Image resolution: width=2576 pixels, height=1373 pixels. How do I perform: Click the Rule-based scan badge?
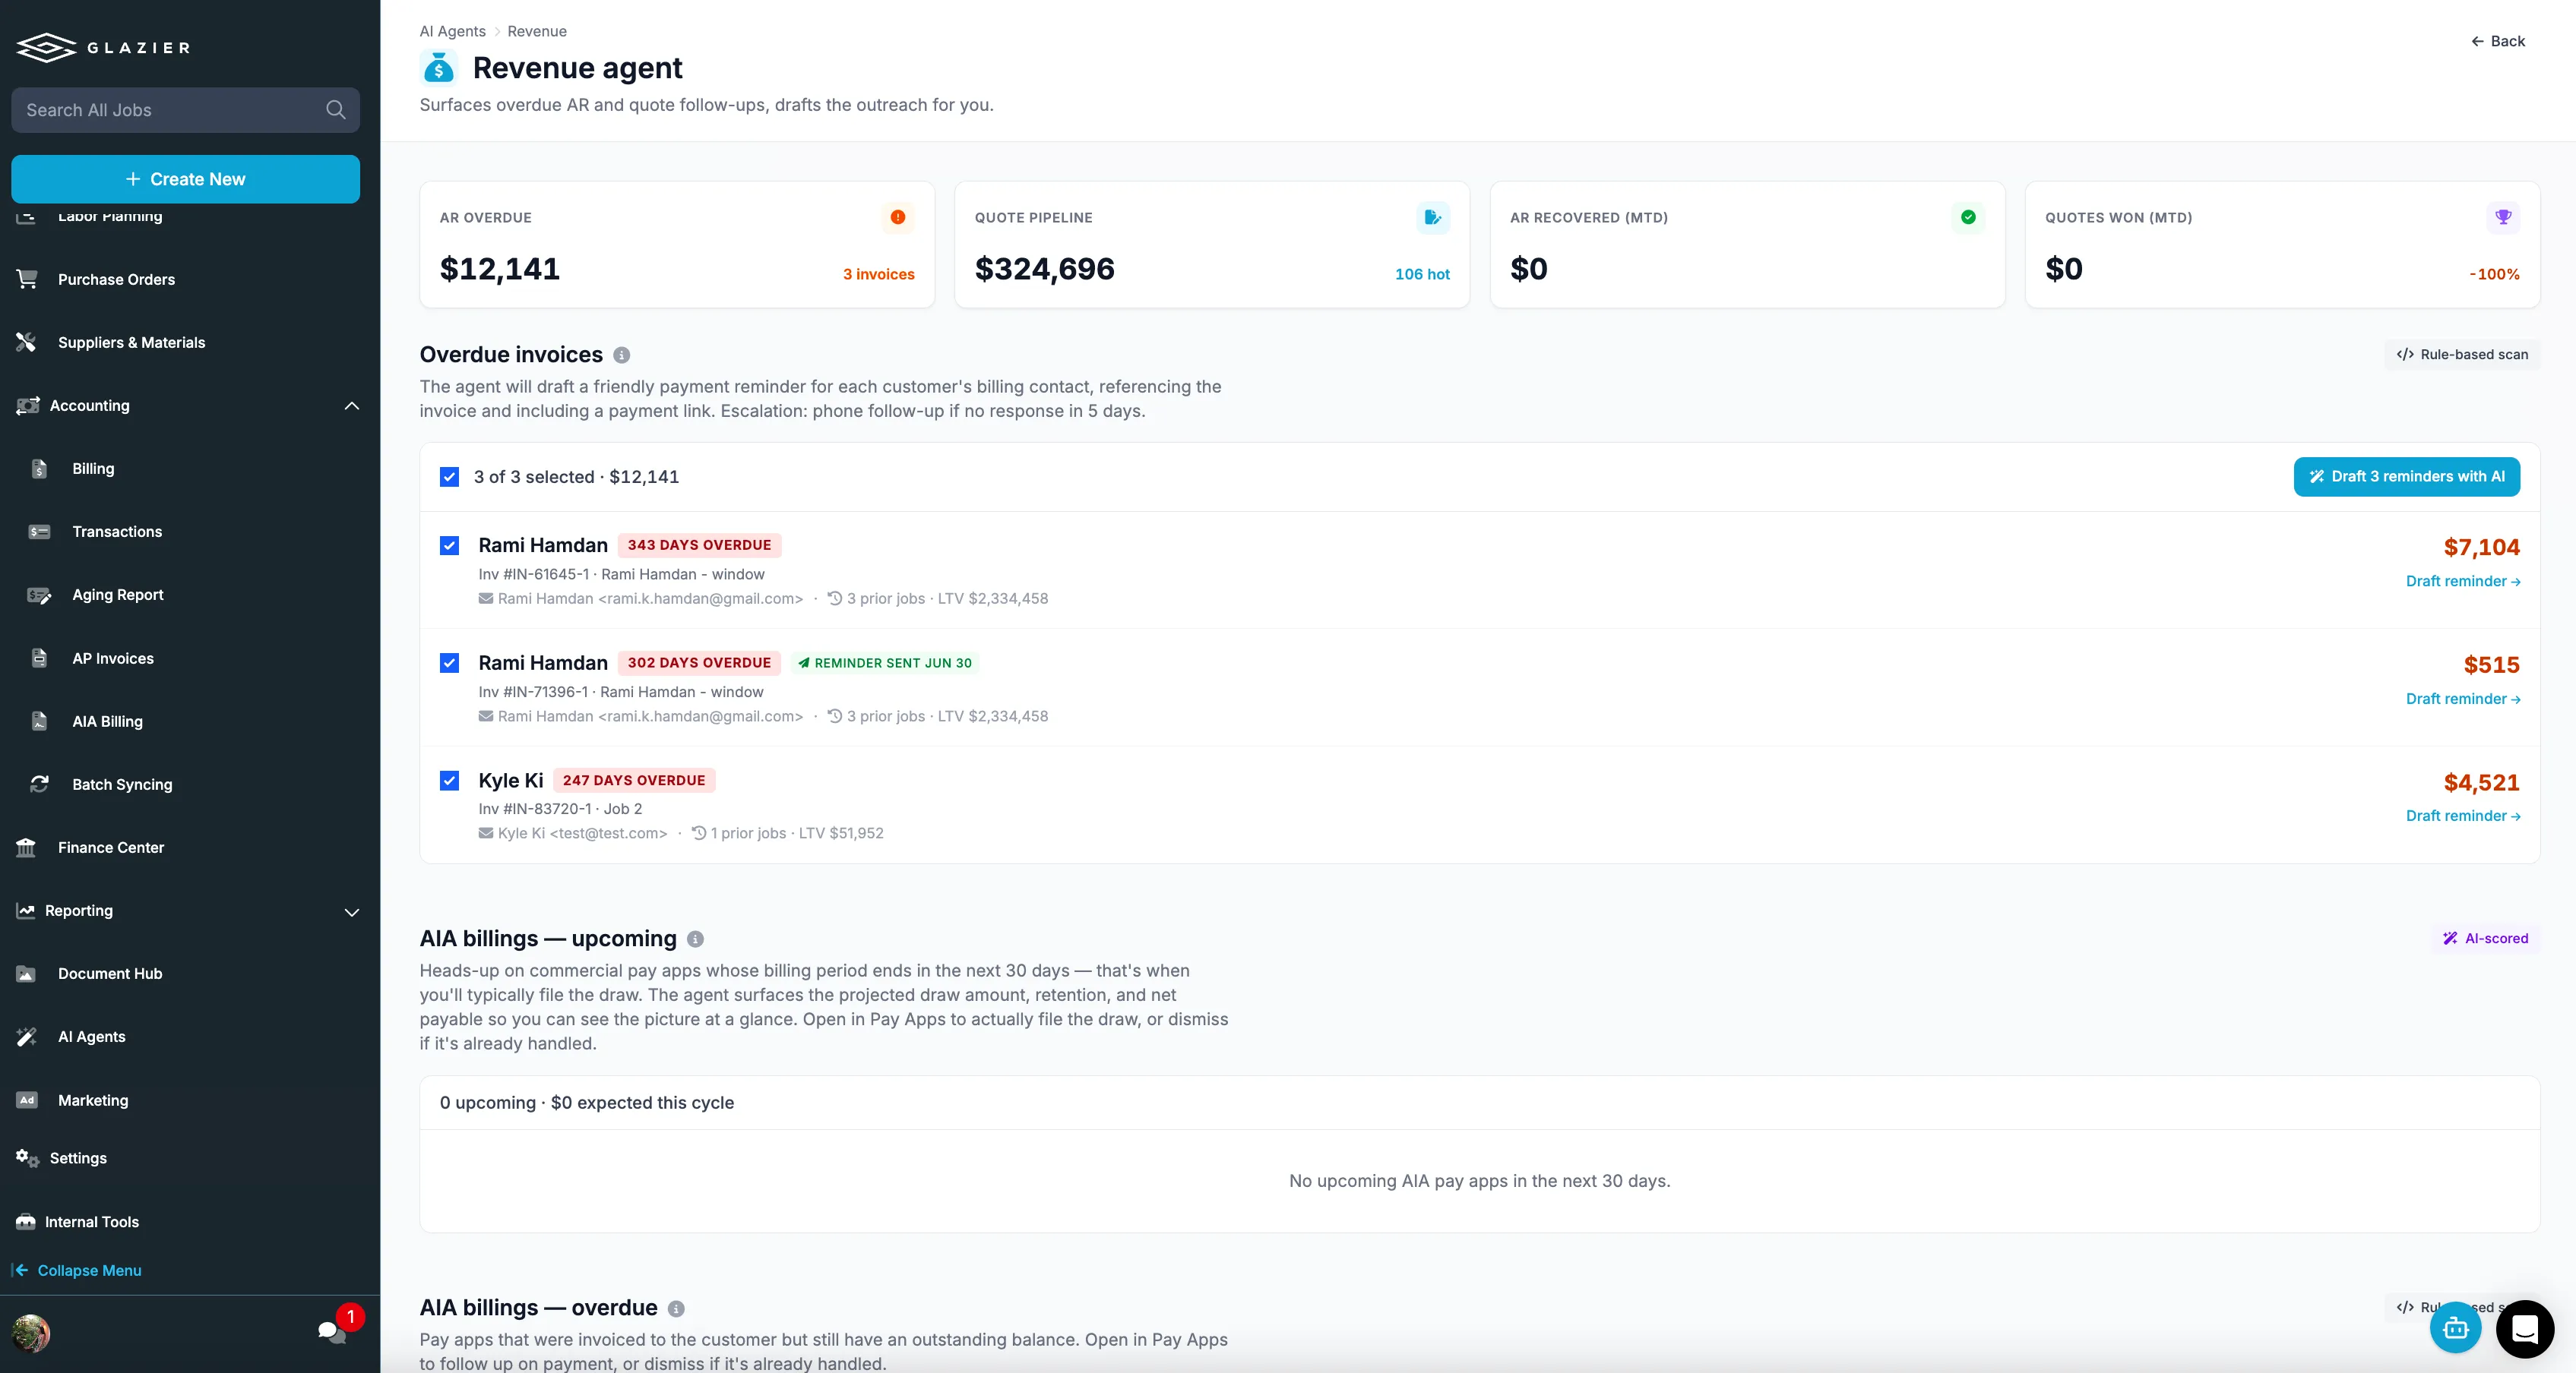tap(2461, 355)
